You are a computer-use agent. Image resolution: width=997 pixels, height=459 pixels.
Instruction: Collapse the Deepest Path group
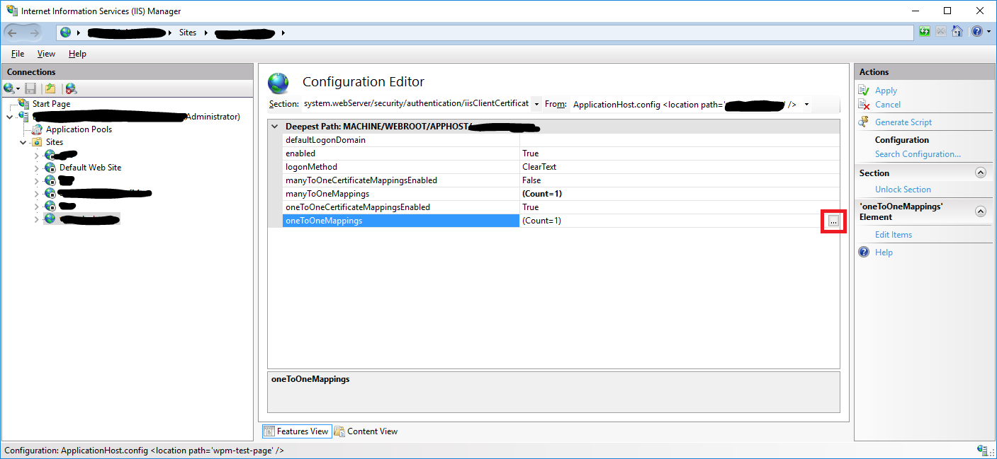pos(274,127)
